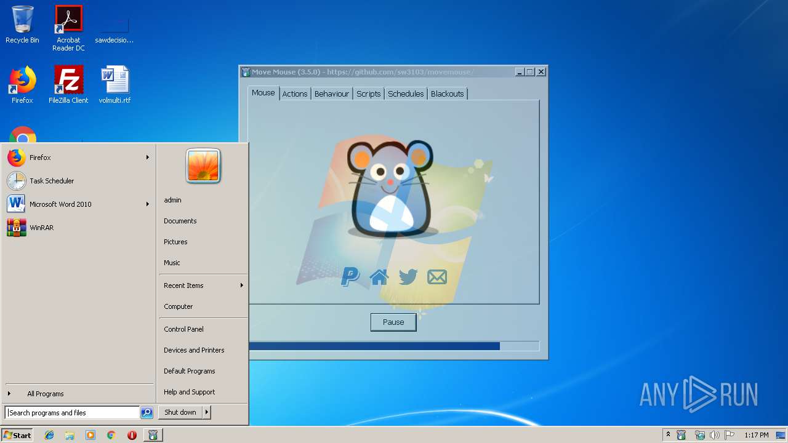Launch Task Scheduler from the Start menu
Image resolution: width=788 pixels, height=443 pixels.
78,181
